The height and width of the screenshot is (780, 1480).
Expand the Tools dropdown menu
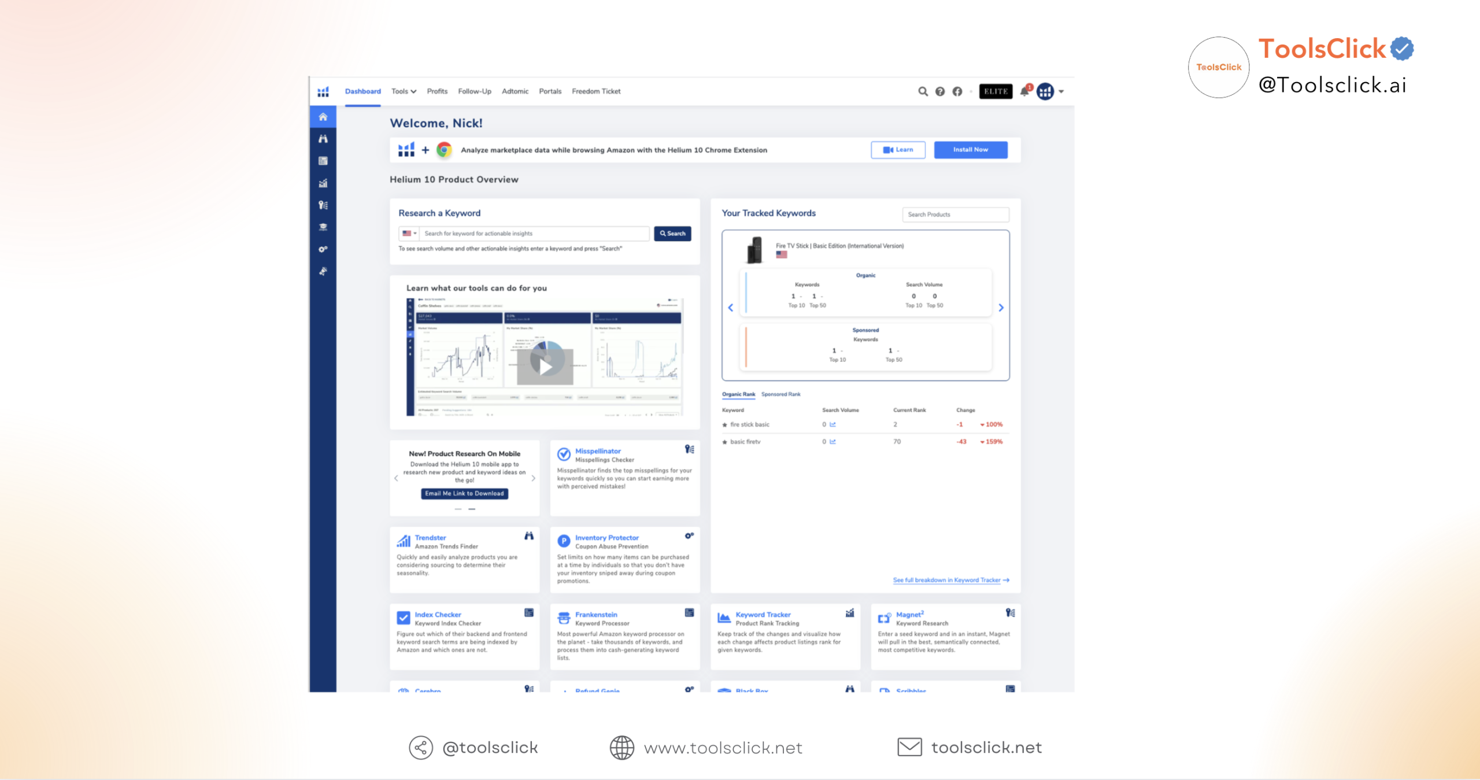pyautogui.click(x=404, y=91)
